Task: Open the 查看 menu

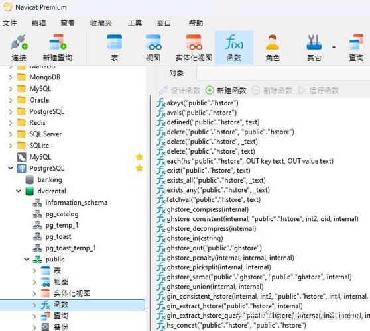Action: (x=68, y=23)
